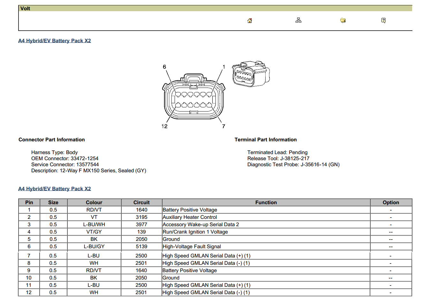Click the Option column header
The width and height of the screenshot is (422, 305).
point(391,202)
